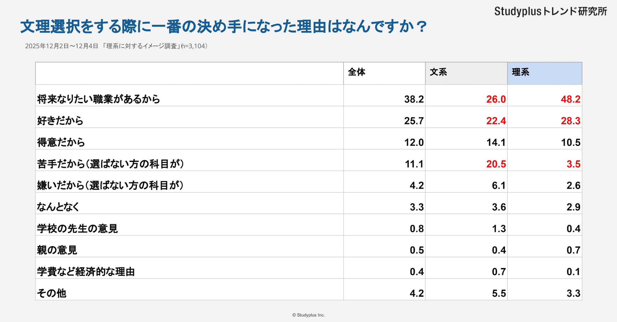Click the 38.2 value in 全体 column
617x322 pixels.
point(414,99)
